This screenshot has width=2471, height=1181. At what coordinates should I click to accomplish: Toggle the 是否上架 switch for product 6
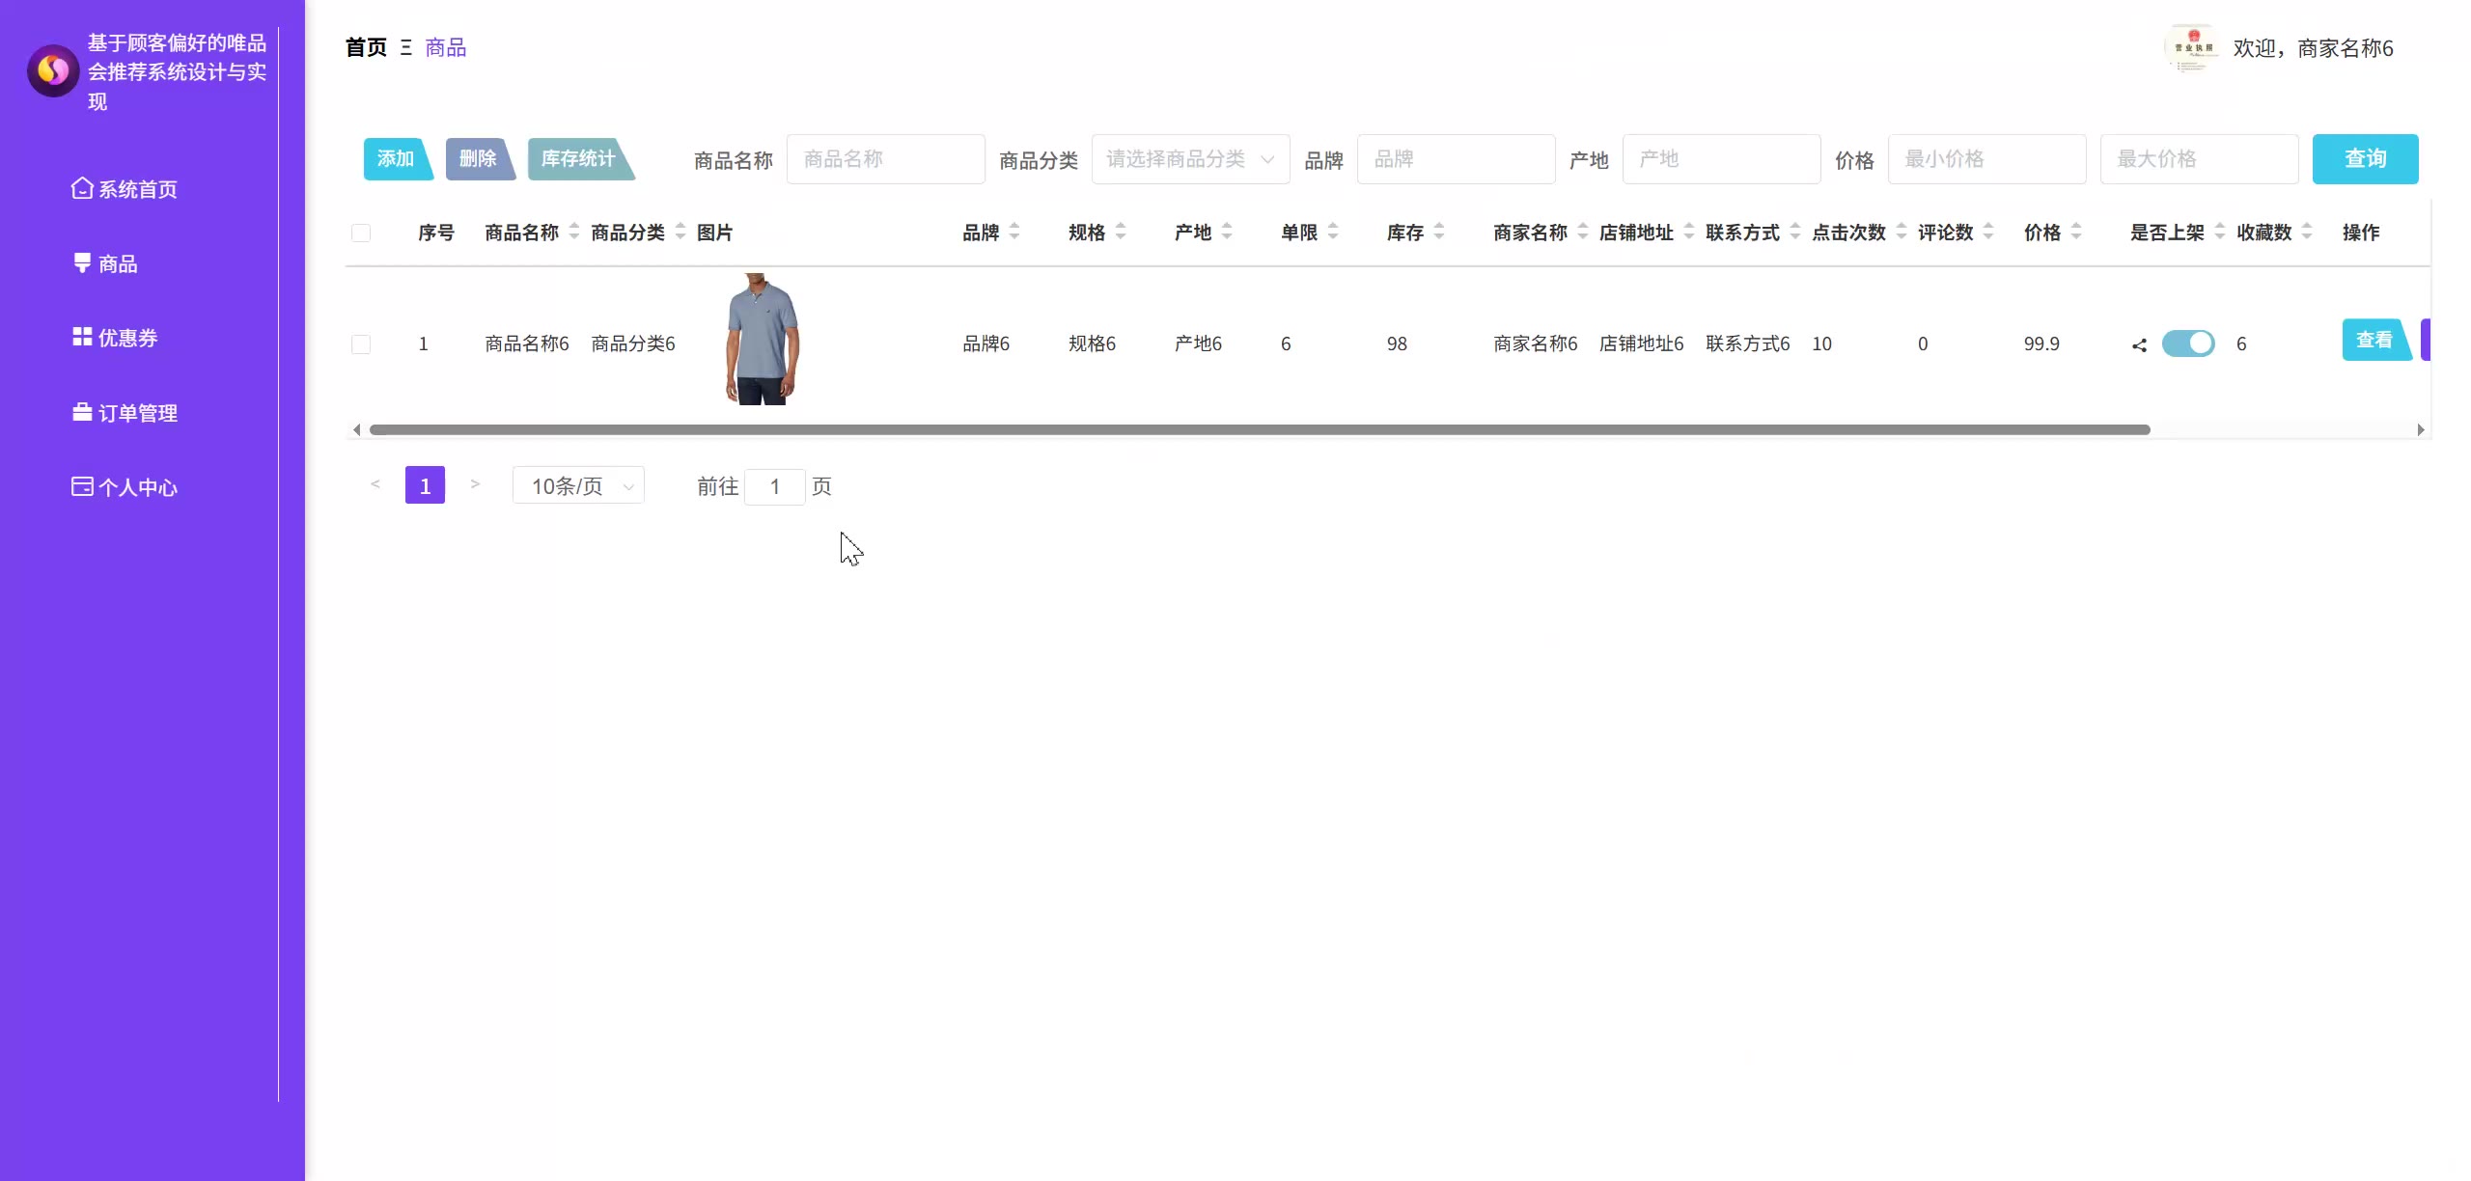(2187, 343)
